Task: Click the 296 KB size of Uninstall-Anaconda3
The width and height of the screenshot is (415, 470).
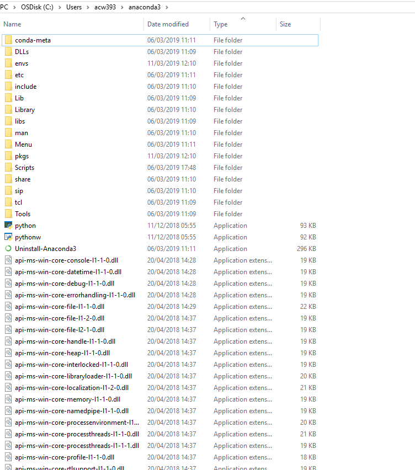Action: (306, 249)
